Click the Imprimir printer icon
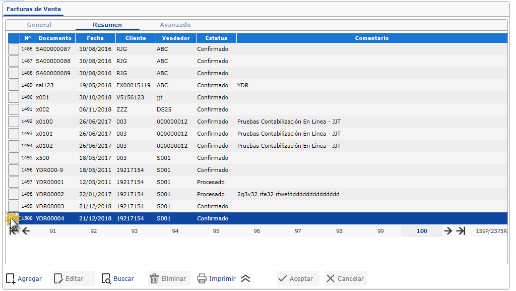Viewport: 516px width, 291px height. (x=202, y=278)
